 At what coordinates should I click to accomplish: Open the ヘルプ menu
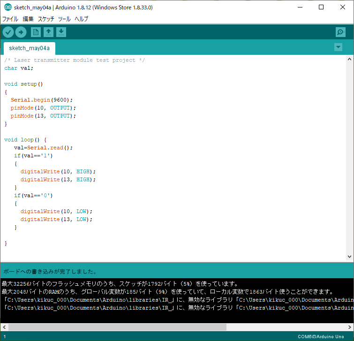(x=82, y=19)
